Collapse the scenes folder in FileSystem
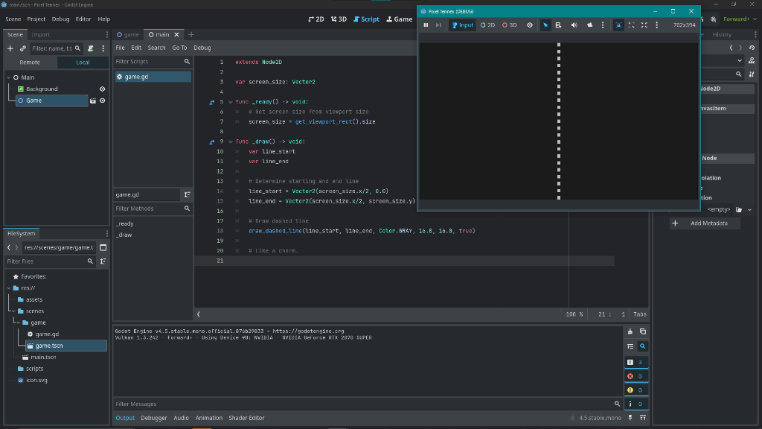The height and width of the screenshot is (429, 762). click(x=13, y=311)
